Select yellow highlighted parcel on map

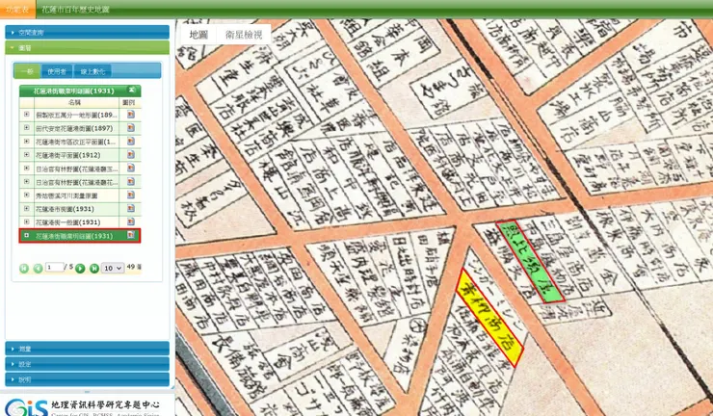pyautogui.click(x=489, y=317)
